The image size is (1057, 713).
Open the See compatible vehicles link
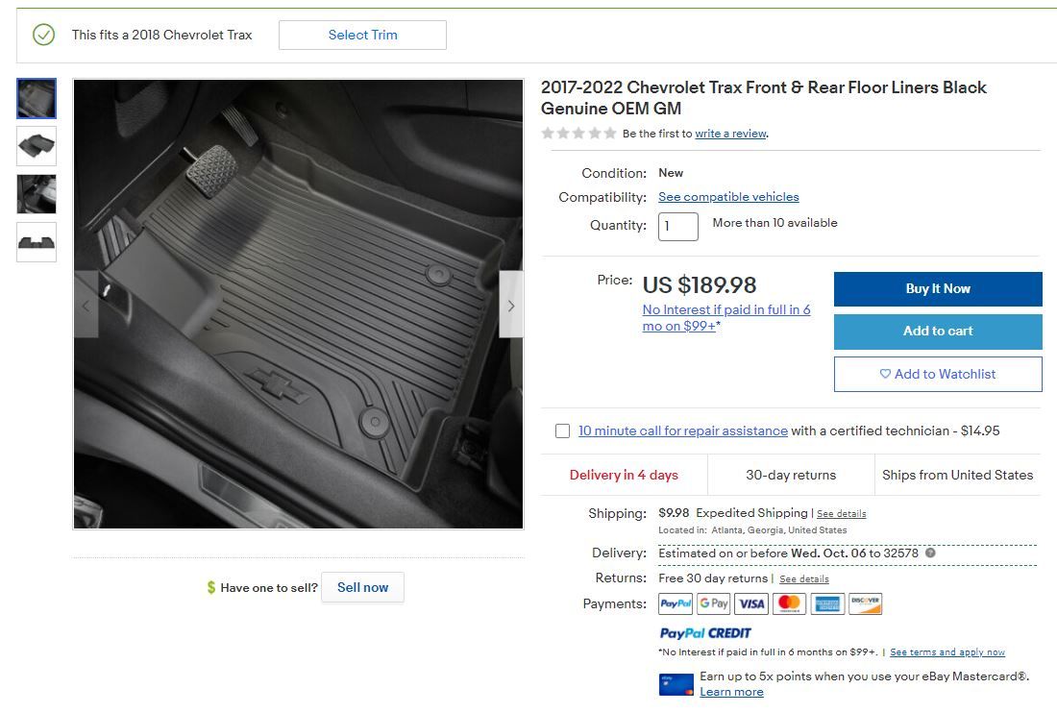point(728,197)
